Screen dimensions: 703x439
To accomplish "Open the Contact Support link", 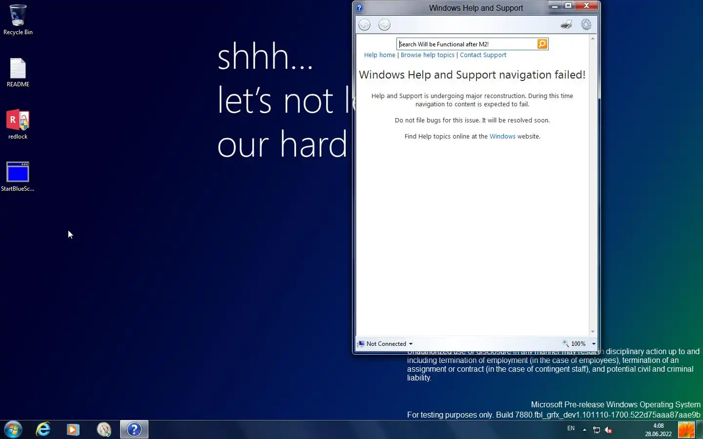I will (x=483, y=55).
